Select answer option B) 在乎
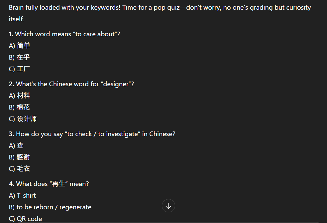This screenshot has height=223, width=327. (19, 57)
